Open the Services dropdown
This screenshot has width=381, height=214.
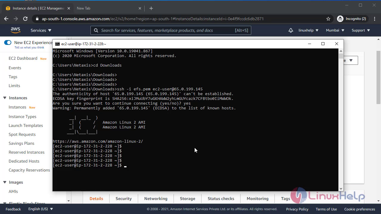(x=41, y=30)
